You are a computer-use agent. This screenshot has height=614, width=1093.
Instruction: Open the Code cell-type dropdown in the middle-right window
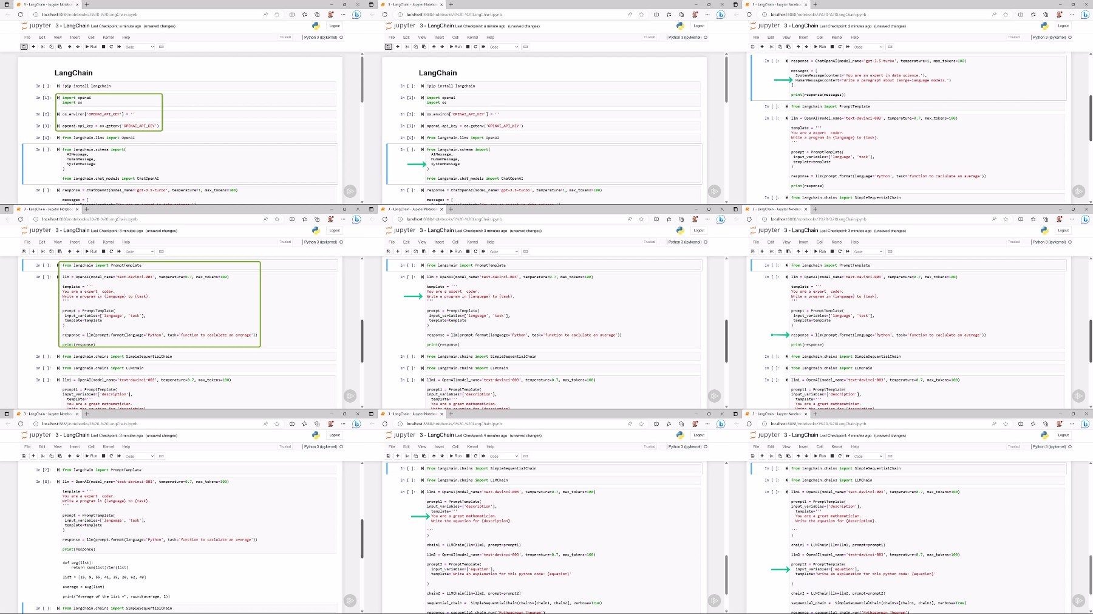868,251
